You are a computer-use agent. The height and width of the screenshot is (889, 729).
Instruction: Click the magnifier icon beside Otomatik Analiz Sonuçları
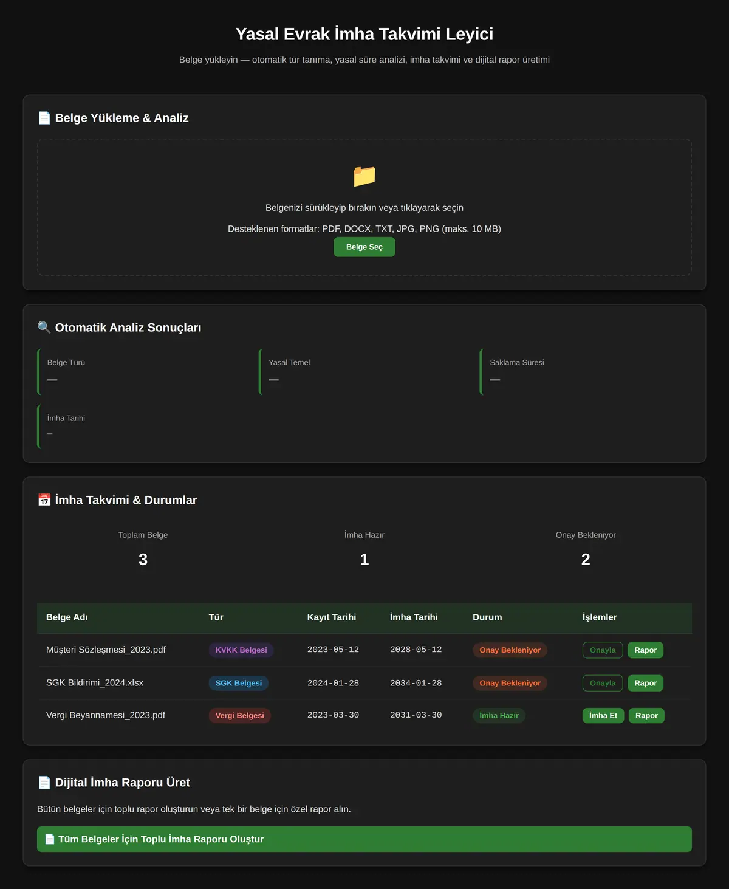point(44,328)
